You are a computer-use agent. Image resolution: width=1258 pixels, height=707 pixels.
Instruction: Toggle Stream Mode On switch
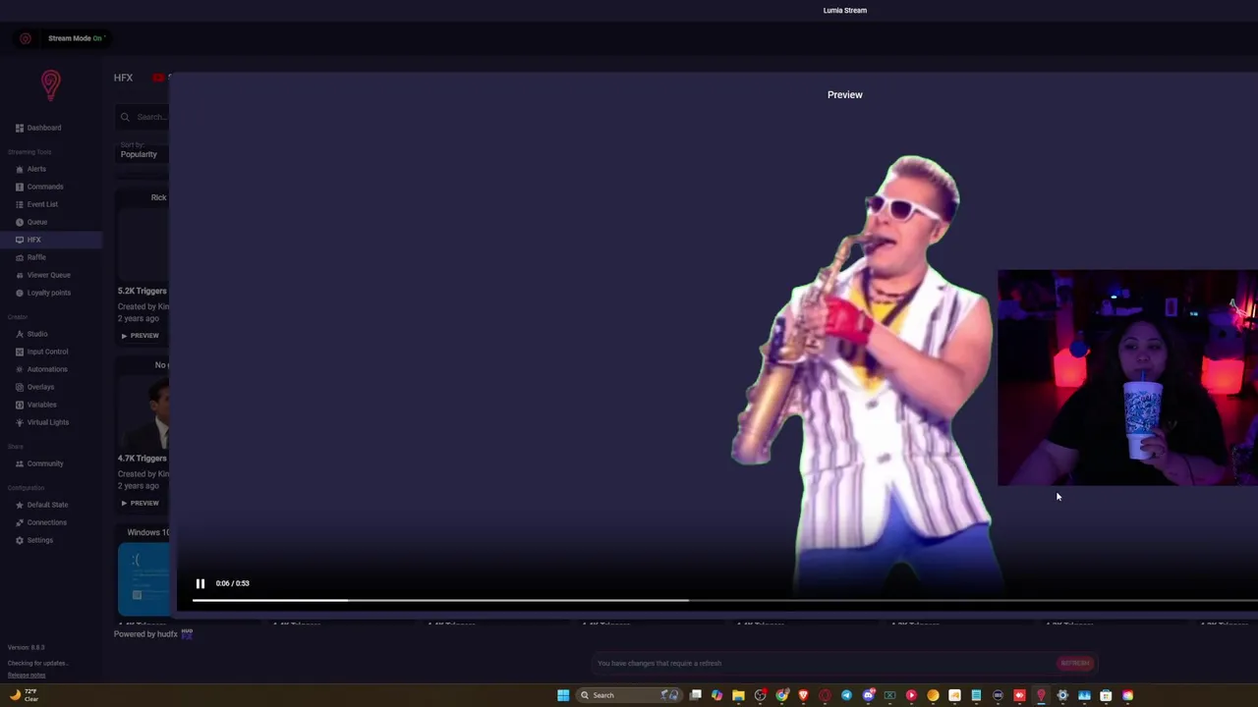tap(76, 38)
